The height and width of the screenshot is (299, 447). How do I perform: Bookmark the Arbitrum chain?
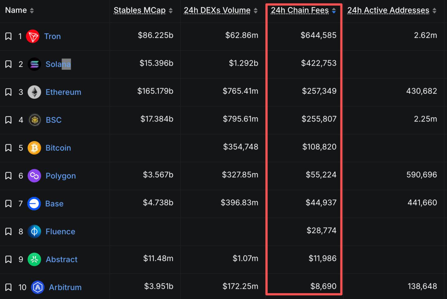click(8, 287)
